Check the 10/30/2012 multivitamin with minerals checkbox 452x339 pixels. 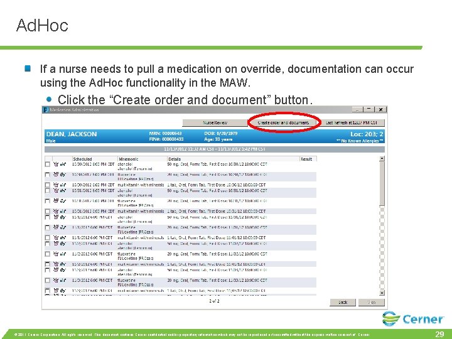pyautogui.click(x=48, y=185)
